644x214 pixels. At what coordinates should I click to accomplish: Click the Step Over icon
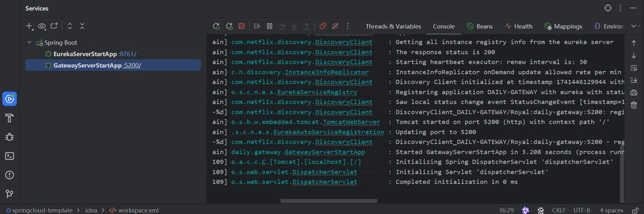(x=282, y=26)
